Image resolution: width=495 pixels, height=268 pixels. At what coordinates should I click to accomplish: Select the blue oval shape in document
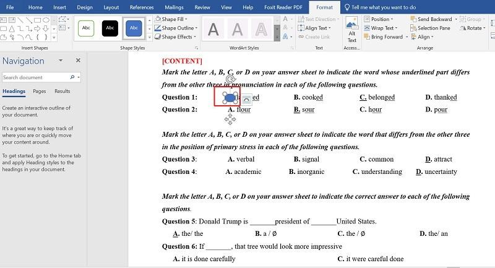pyautogui.click(x=230, y=98)
